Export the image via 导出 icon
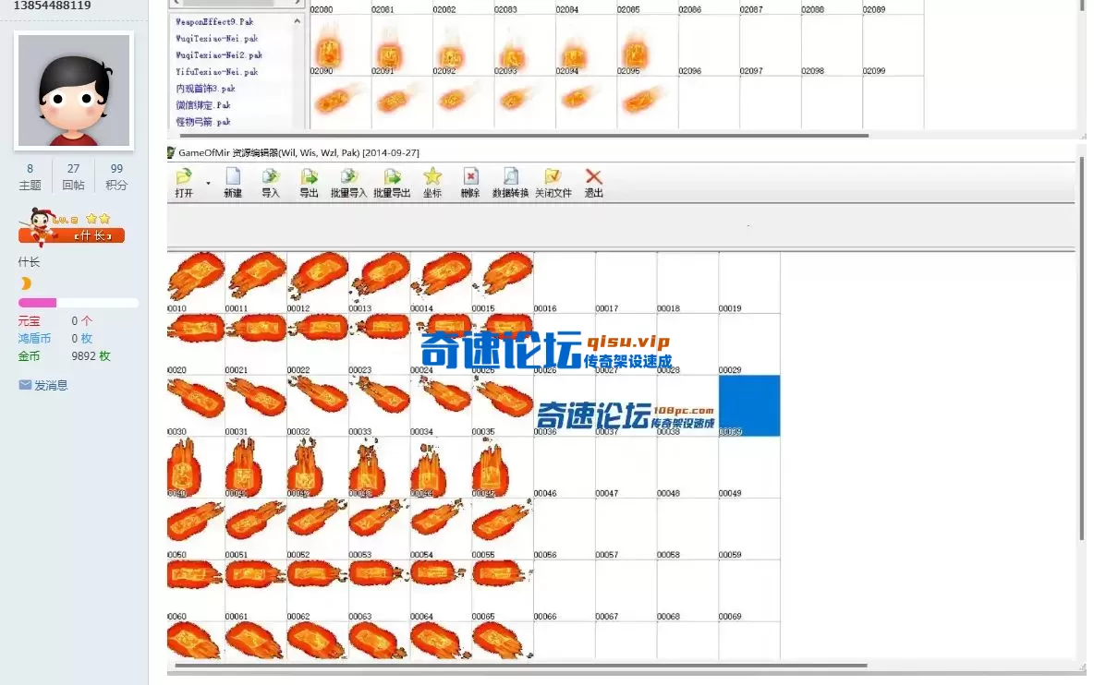1094x685 pixels. point(309,181)
